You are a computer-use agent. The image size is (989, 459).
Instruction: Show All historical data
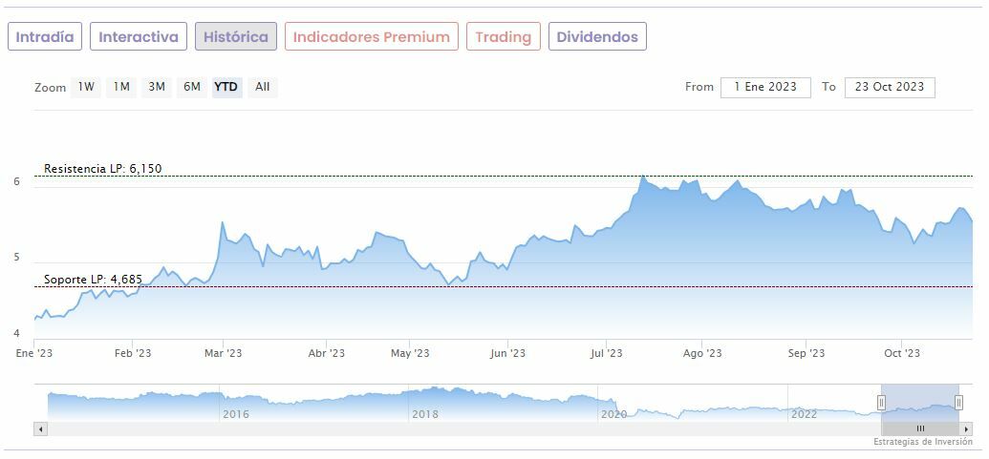pyautogui.click(x=263, y=87)
